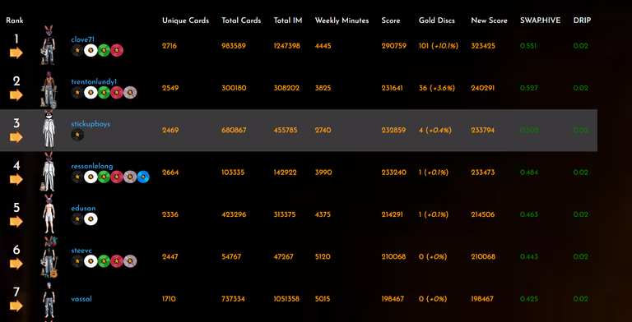632x322 pixels.
Task: Click stickupboys' total cards value 680867
Action: click(234, 131)
